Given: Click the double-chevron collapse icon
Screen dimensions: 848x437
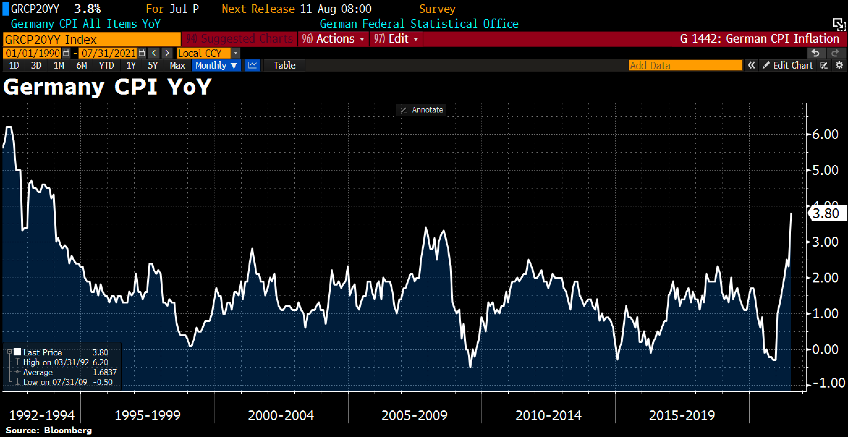Looking at the screenshot, I should [x=751, y=65].
